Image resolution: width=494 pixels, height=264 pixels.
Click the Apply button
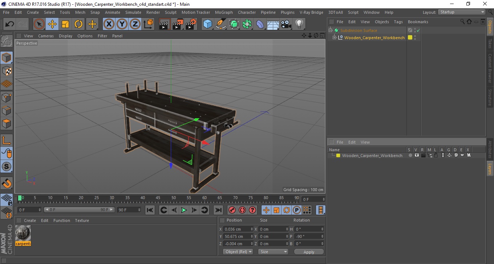point(309,252)
